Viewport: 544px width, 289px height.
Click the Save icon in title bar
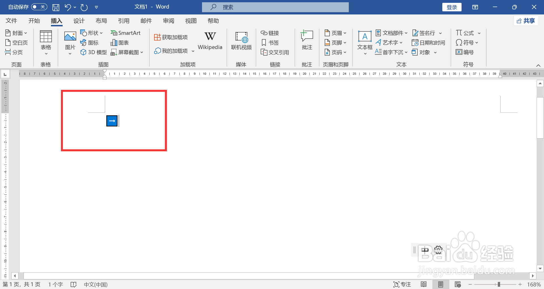(56, 7)
